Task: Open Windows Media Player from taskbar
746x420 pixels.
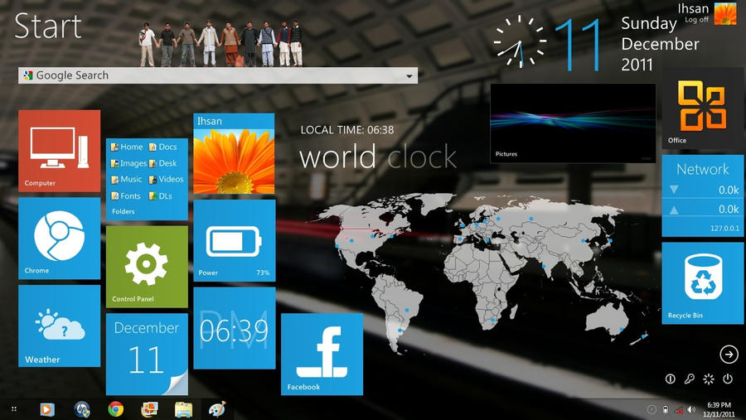Action: [47, 409]
